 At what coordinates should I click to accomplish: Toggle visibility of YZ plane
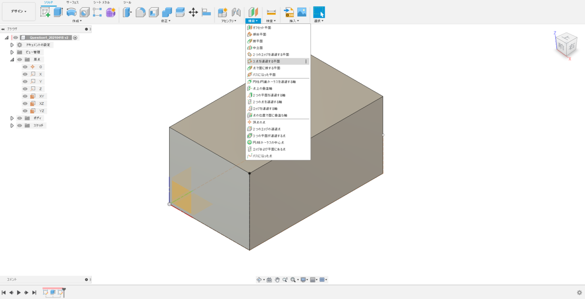[25, 111]
